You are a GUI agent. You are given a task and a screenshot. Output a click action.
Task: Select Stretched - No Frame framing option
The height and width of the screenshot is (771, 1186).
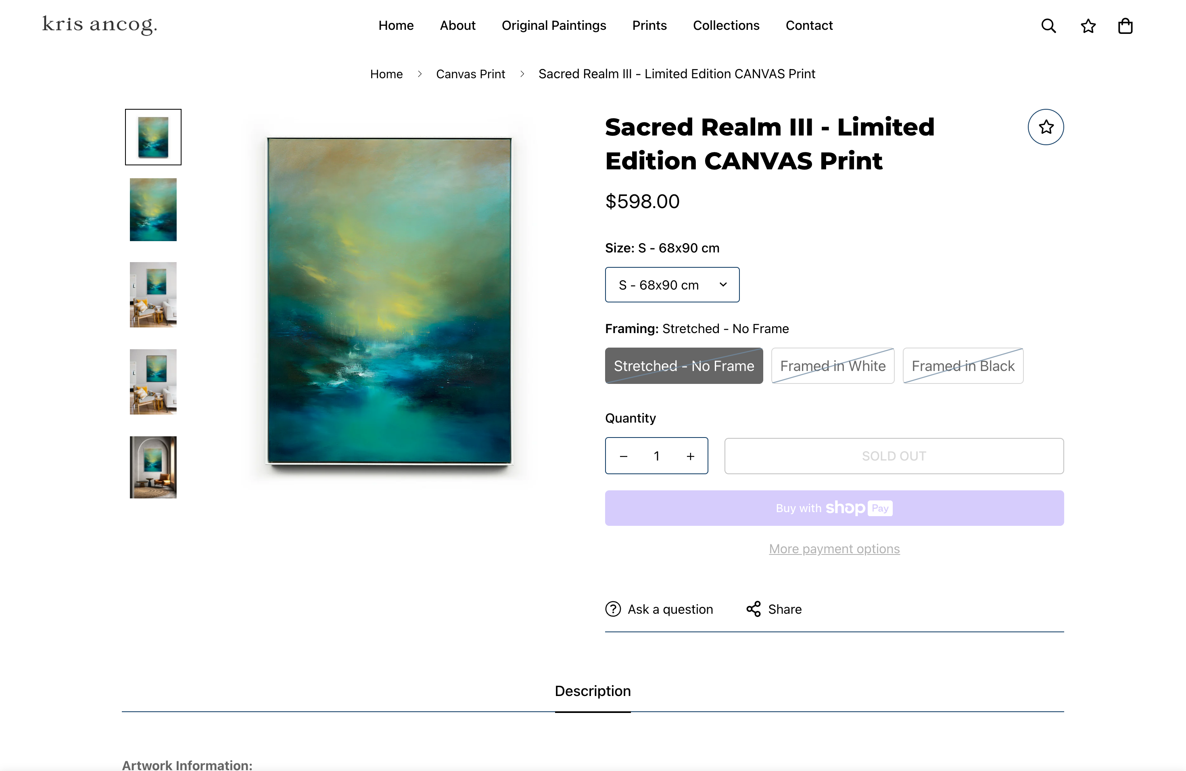[684, 366]
